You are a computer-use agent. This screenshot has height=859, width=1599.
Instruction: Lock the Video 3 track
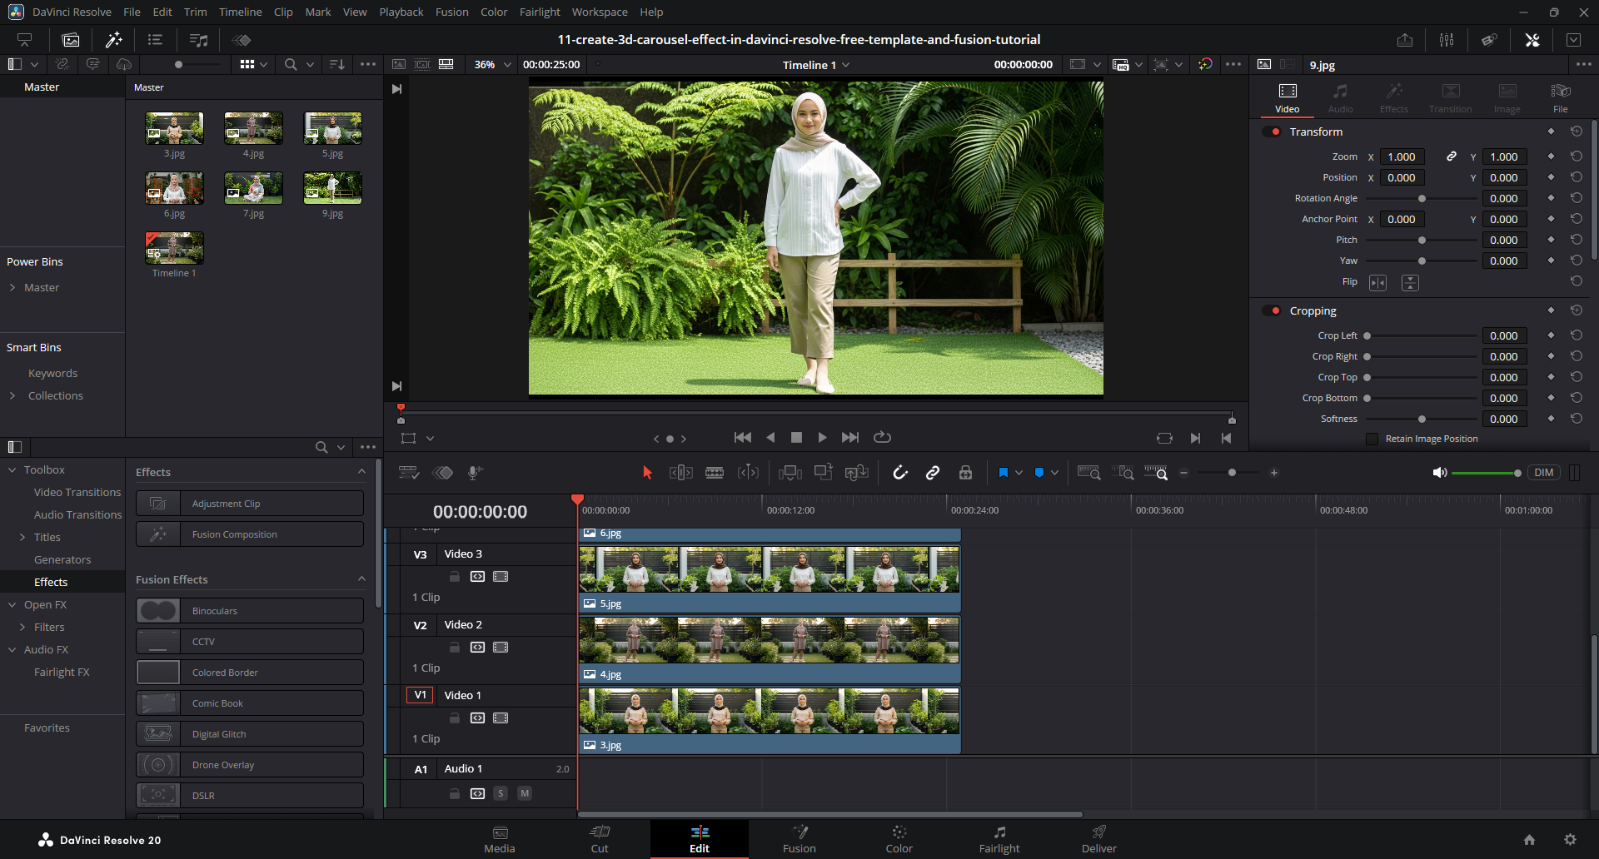point(455,577)
